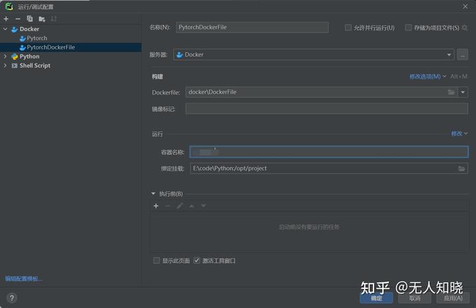Screen dimensions: 476x308
Task: Open the modify options link in build section
Action: (428, 77)
